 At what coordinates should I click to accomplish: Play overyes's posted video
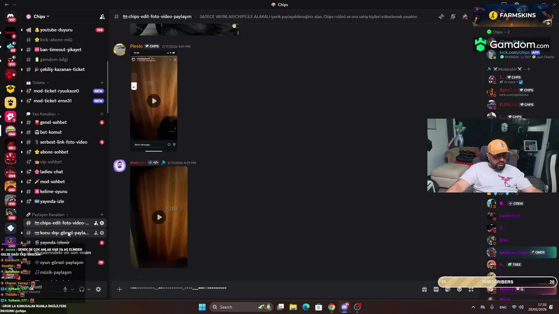[x=159, y=217]
